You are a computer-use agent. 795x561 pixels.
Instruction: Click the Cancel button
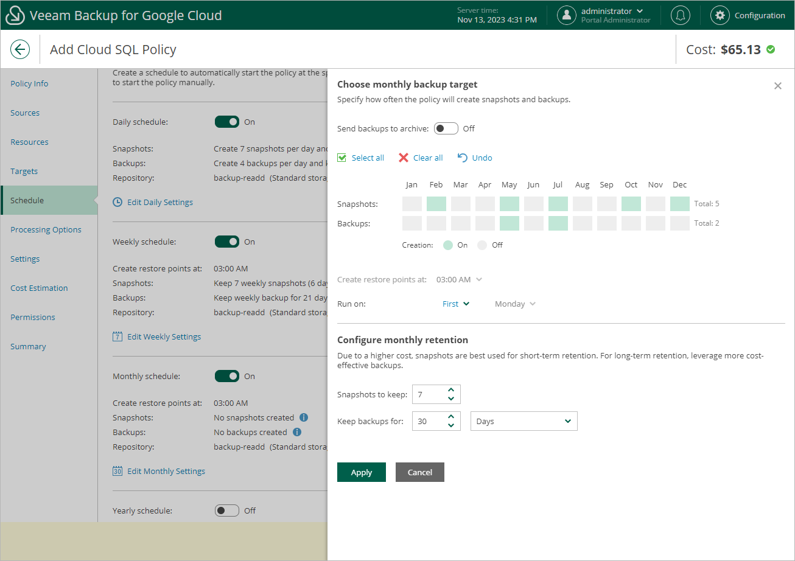pos(420,472)
